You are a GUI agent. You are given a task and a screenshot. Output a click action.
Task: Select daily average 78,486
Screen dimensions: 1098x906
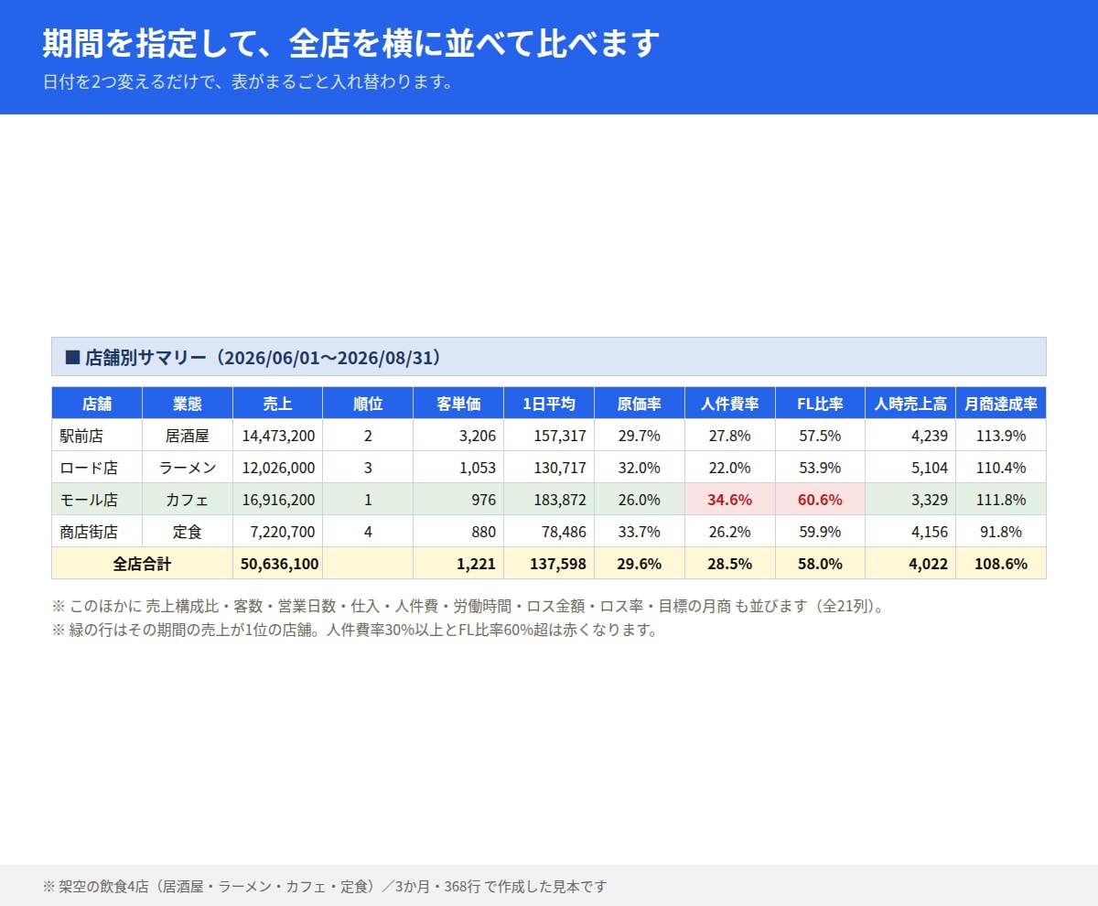coord(549,532)
